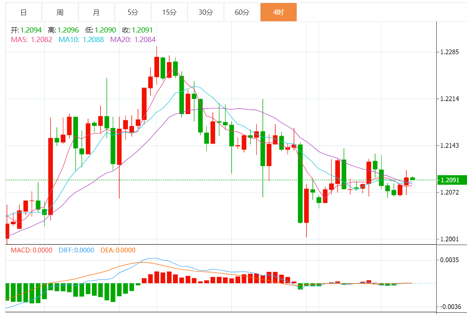Select the 月 monthly chart tab
The height and width of the screenshot is (314, 467).
coord(97,12)
